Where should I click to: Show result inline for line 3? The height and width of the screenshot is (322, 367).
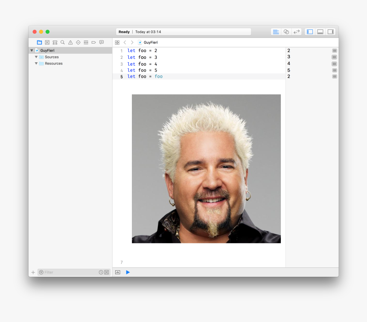click(335, 64)
